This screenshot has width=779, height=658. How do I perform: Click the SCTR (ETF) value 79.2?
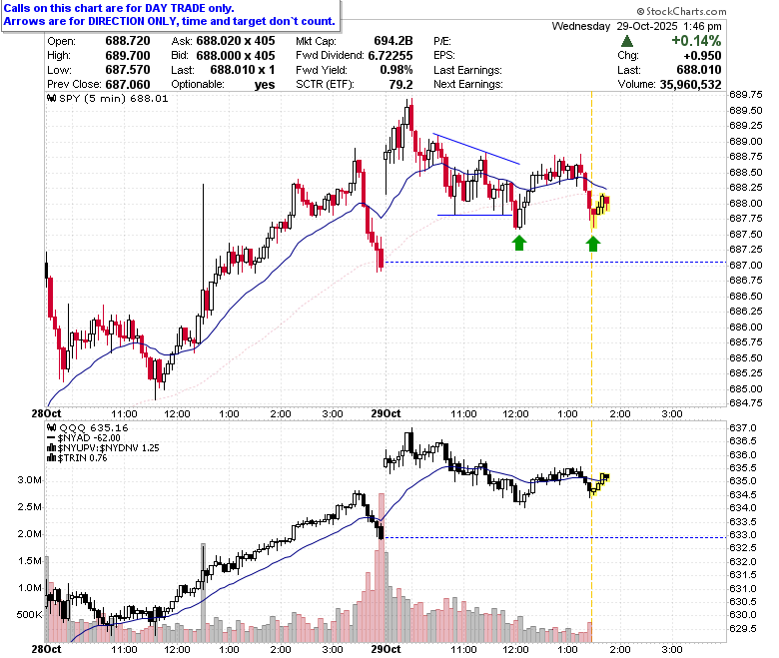[x=400, y=85]
